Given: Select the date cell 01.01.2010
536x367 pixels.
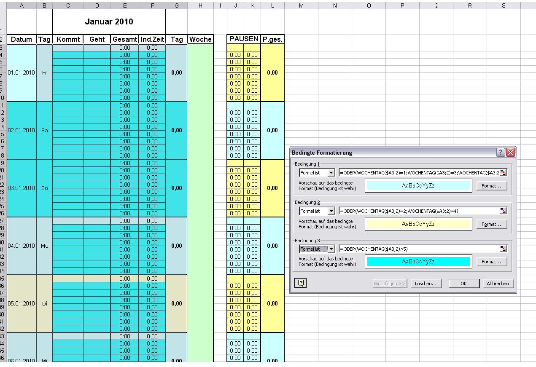Looking at the screenshot, I should [22, 72].
